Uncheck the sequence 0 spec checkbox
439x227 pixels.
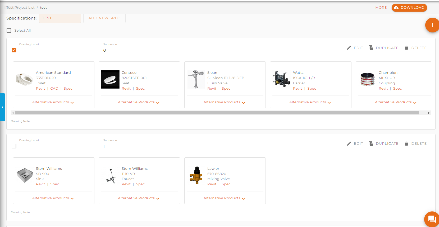pos(14,50)
